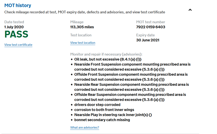This screenshot has height=134, width=217.
Task: Click the 1 July 2020 test date
Action: tap(14, 27)
